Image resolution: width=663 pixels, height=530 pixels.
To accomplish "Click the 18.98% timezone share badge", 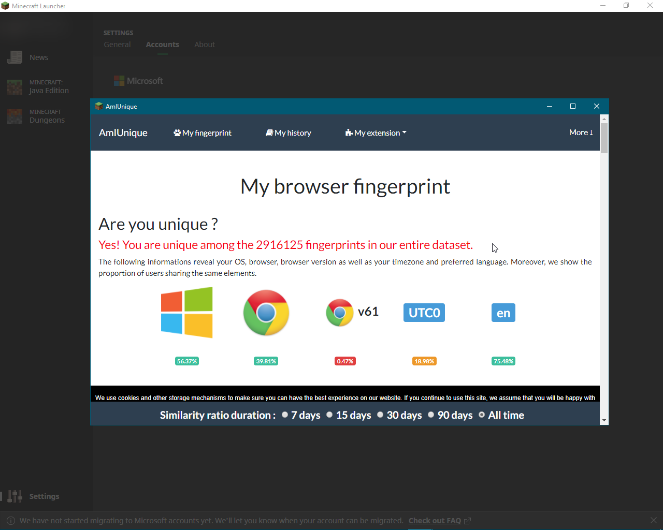I will tap(424, 361).
